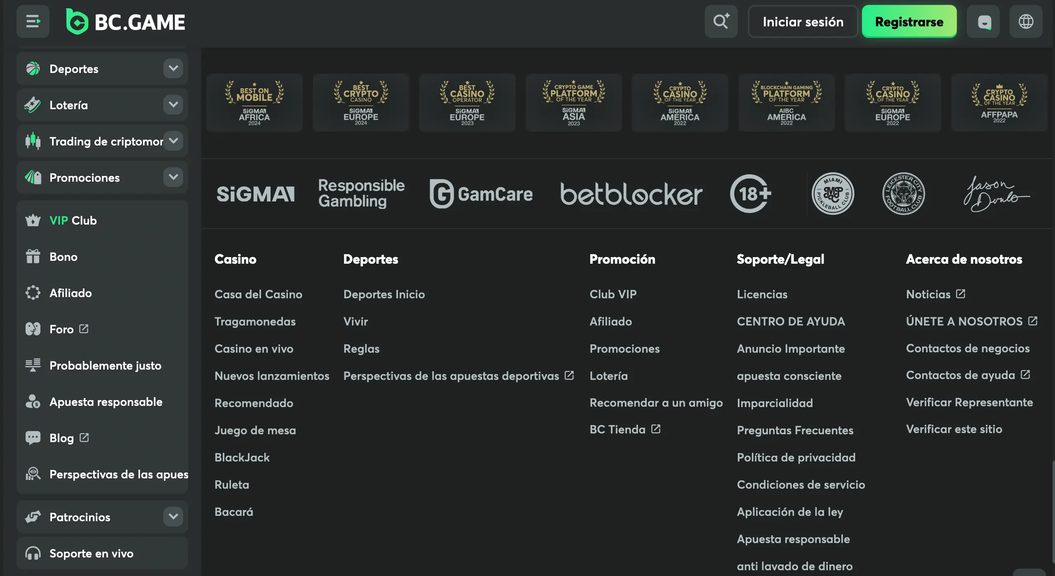Open the Noticias external link
This screenshot has width=1055, height=576.
(935, 294)
